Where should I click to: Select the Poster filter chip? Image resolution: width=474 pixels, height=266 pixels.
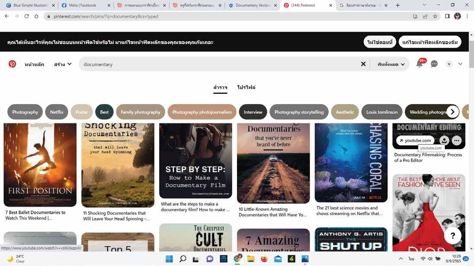(x=82, y=112)
